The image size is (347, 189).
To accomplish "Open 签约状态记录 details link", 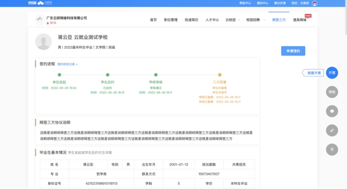I will click(x=67, y=64).
